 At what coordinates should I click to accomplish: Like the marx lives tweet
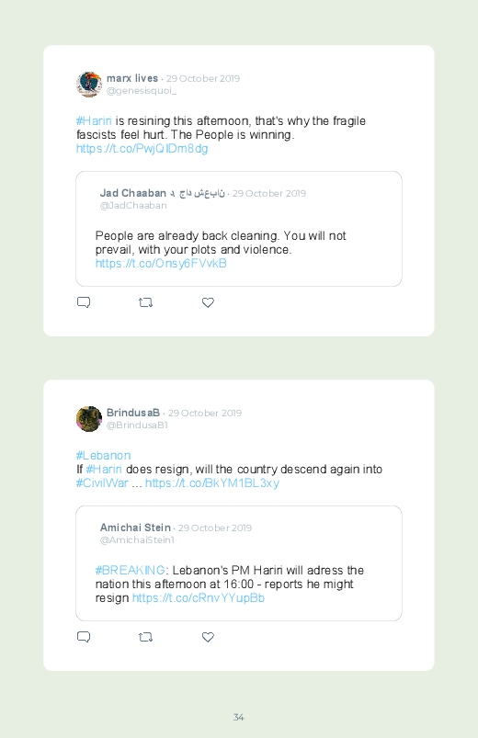[208, 302]
